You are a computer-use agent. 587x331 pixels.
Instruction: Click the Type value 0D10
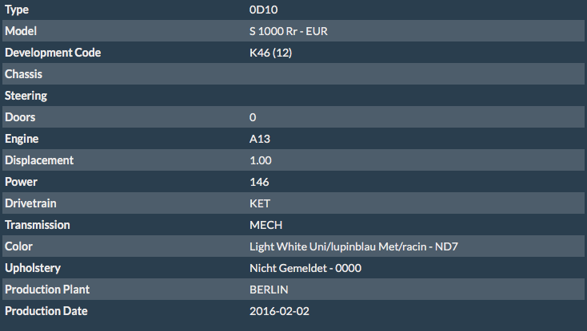click(263, 10)
